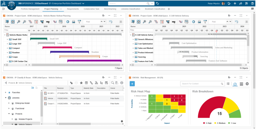Click the Projects breadcrumb link in IP Classify panel
256x130 pixels.
[x=12, y=83]
